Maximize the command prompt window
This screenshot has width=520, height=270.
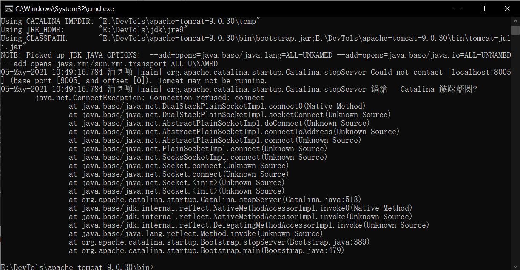[x=482, y=8]
